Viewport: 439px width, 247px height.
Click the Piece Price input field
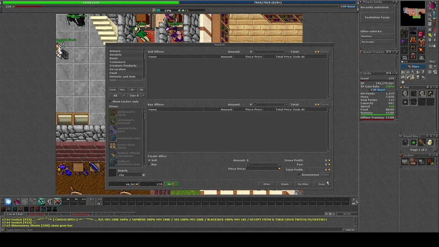point(263,169)
